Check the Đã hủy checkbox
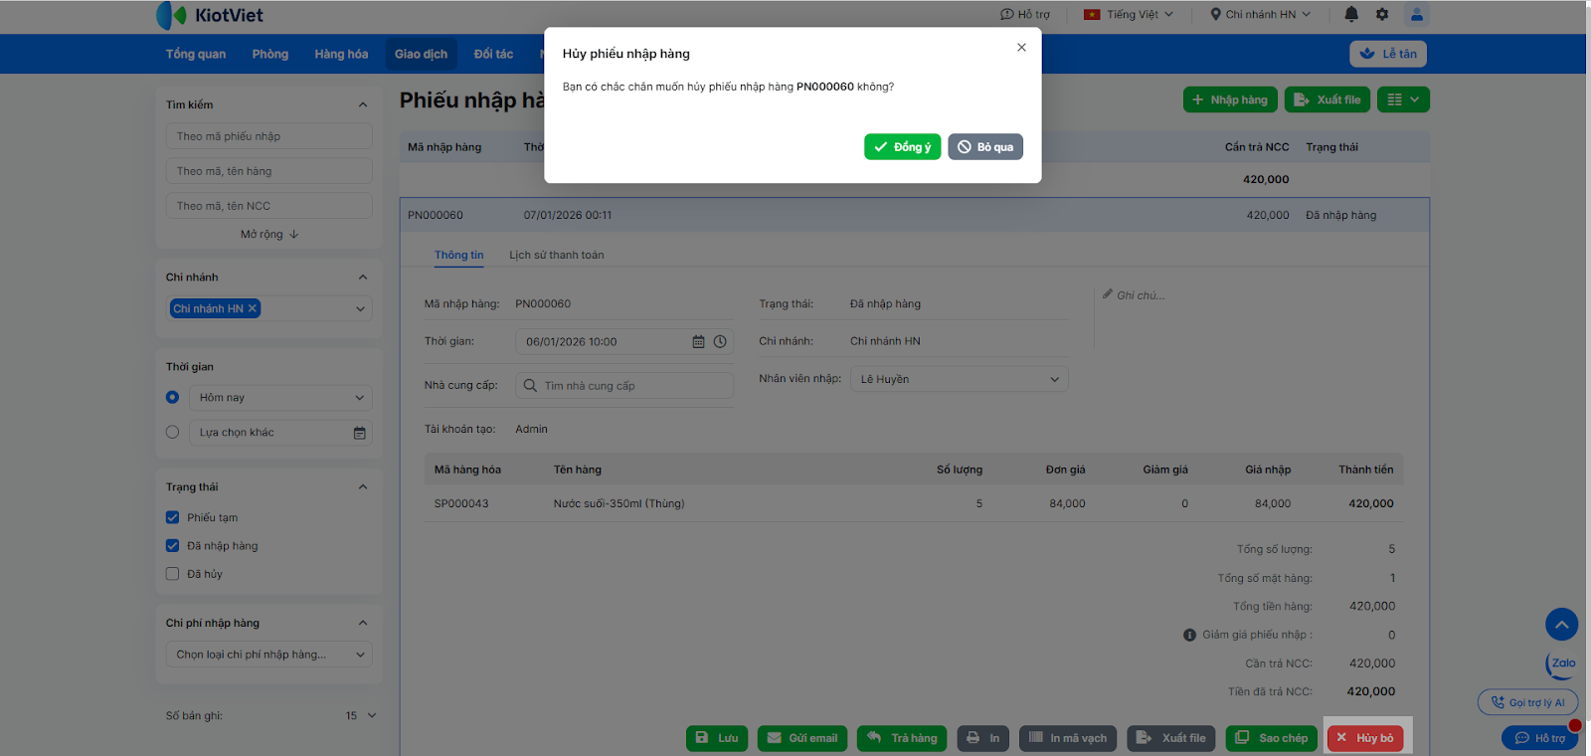The image size is (1591, 756). (x=173, y=574)
